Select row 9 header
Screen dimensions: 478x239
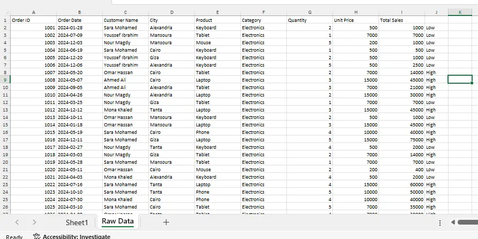point(5,80)
